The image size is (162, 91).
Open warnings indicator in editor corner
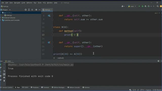coord(156,13)
